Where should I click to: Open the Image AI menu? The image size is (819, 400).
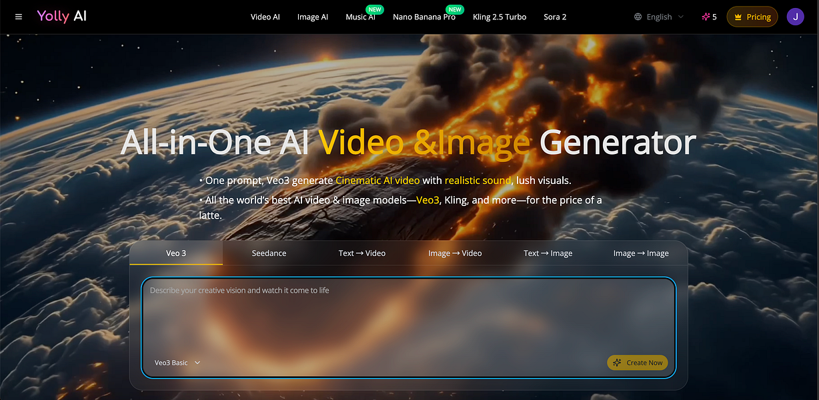pos(313,17)
